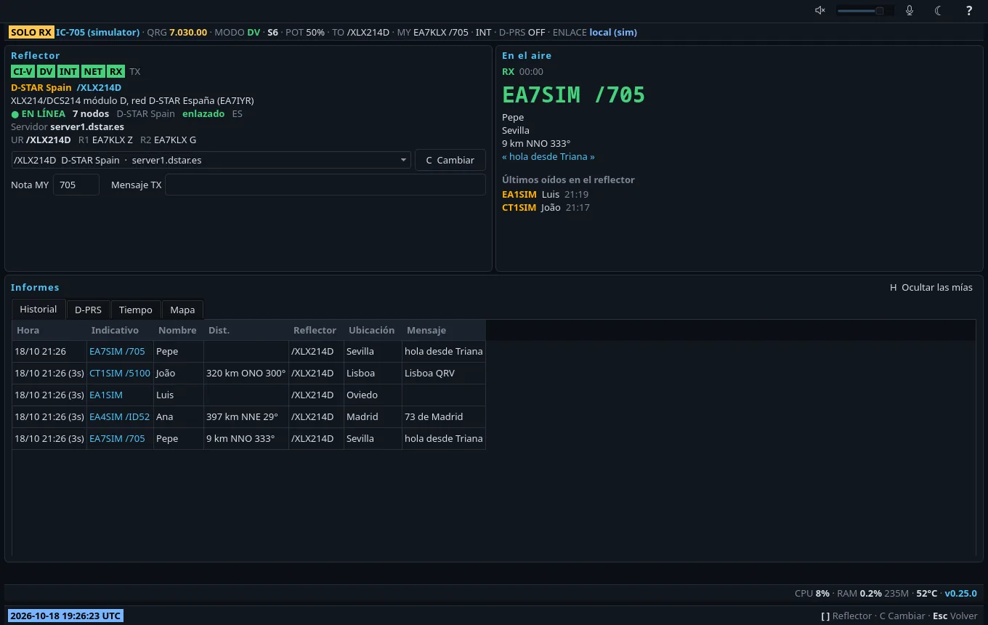988x625 pixels.
Task: Focus the Mensaje TX input field
Action: 325,185
